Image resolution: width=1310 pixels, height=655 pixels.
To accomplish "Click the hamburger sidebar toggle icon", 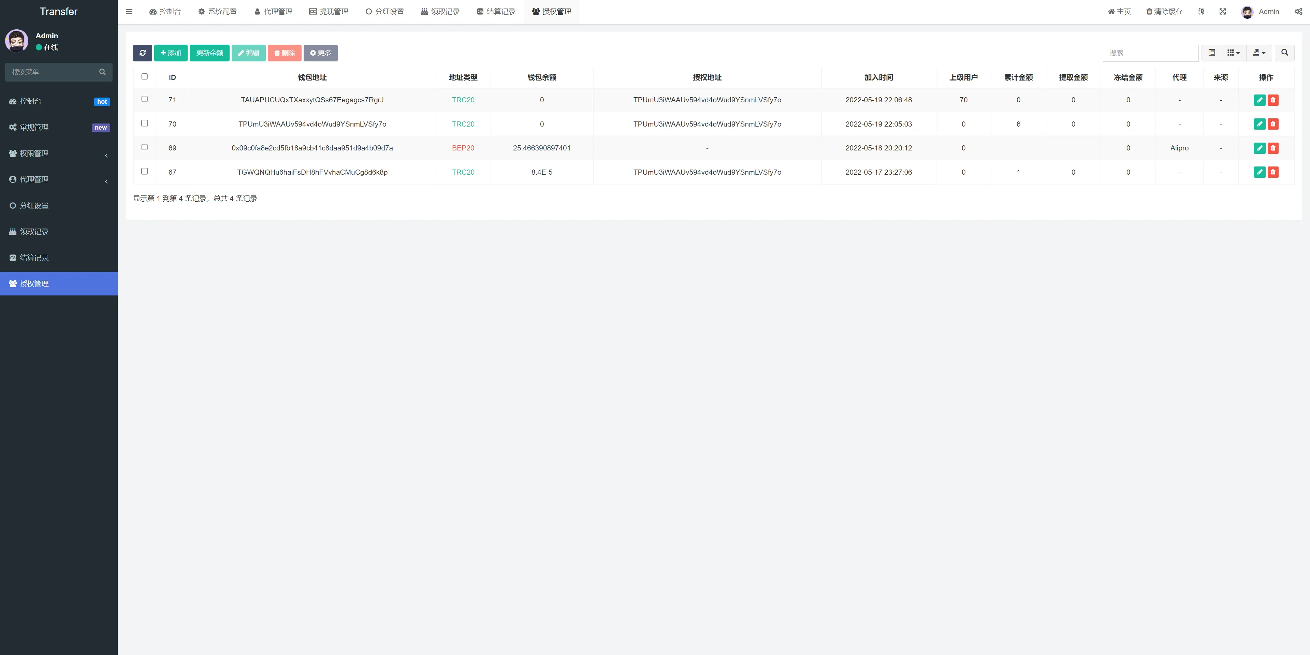I will point(129,12).
